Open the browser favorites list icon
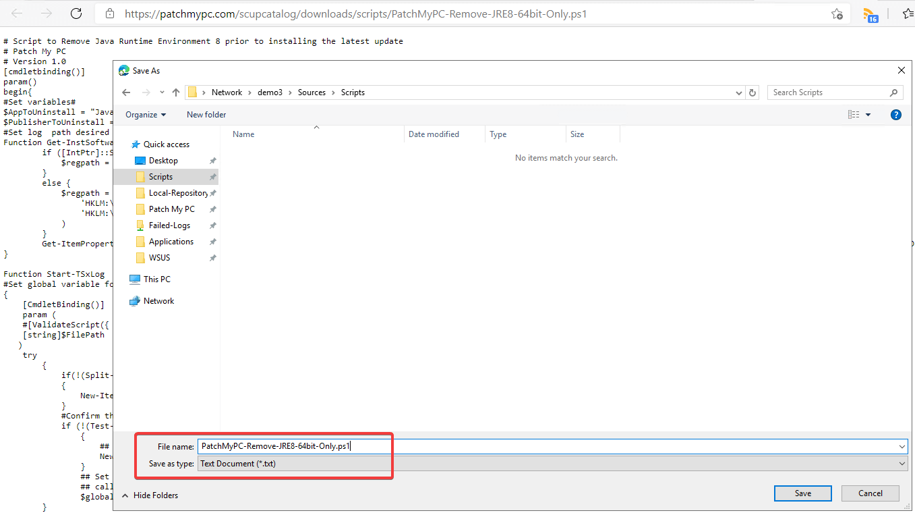 pyautogui.click(x=908, y=13)
